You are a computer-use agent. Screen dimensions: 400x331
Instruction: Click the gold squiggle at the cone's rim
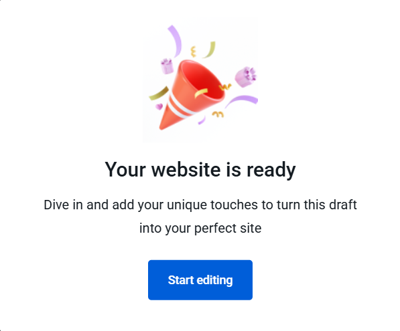click(225, 88)
